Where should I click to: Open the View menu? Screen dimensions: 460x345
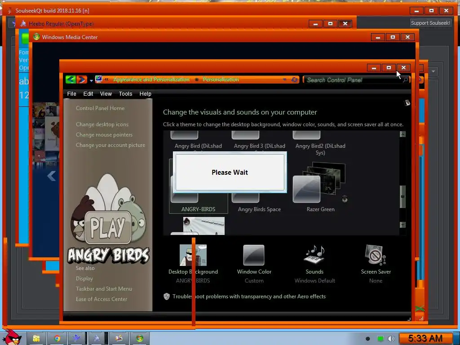[106, 94]
